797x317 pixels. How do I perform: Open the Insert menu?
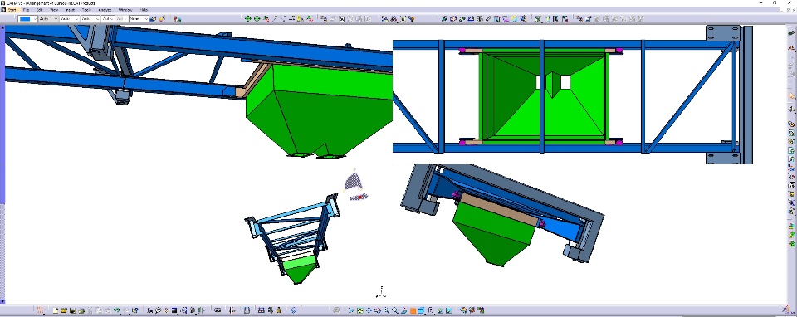[70, 10]
